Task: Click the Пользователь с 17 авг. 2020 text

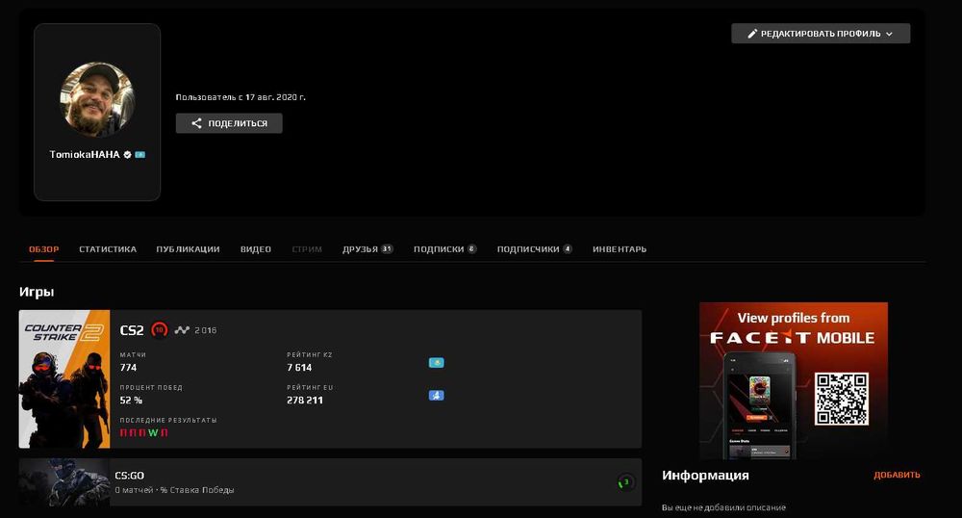Action: pos(240,97)
